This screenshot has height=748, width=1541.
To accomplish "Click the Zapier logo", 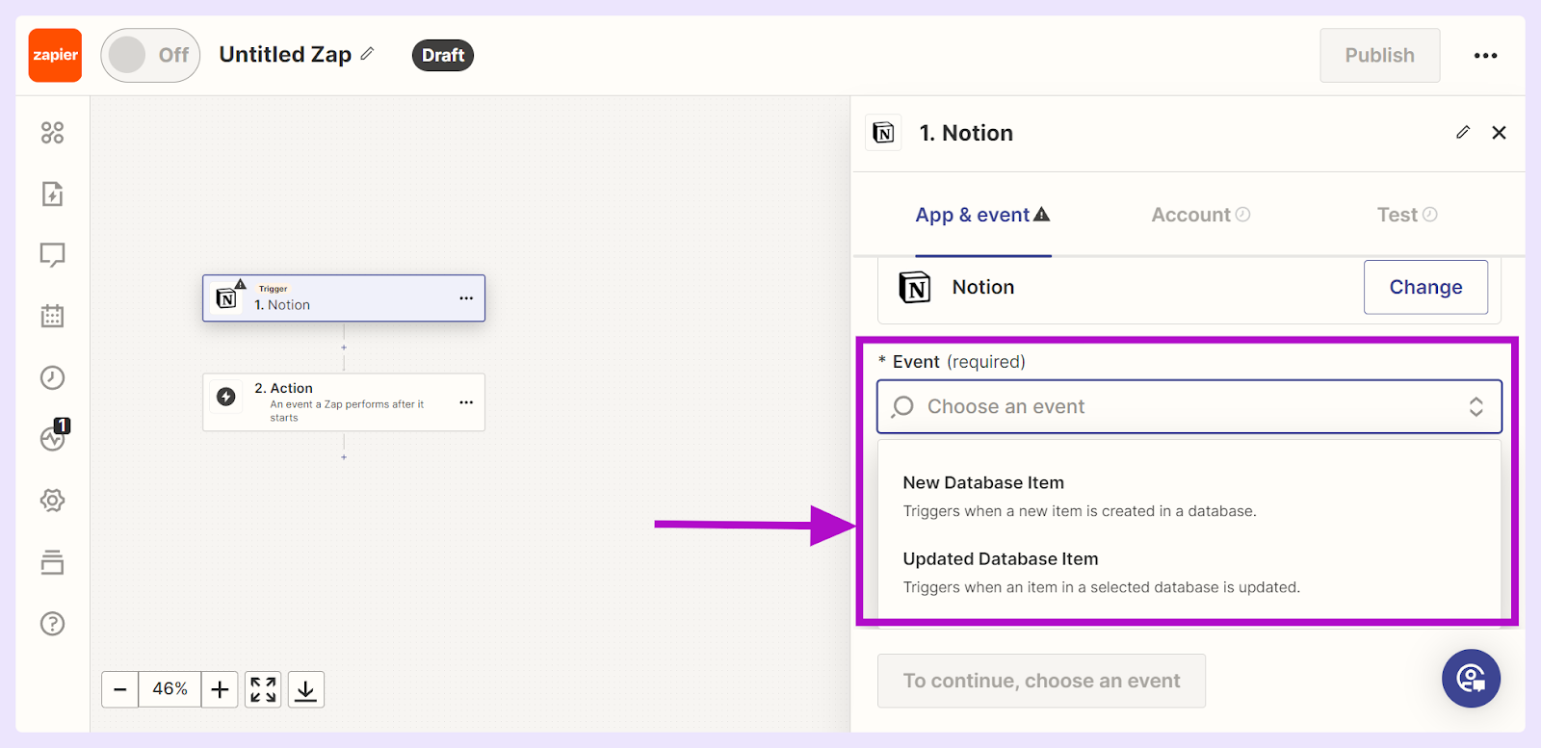I will (x=55, y=55).
